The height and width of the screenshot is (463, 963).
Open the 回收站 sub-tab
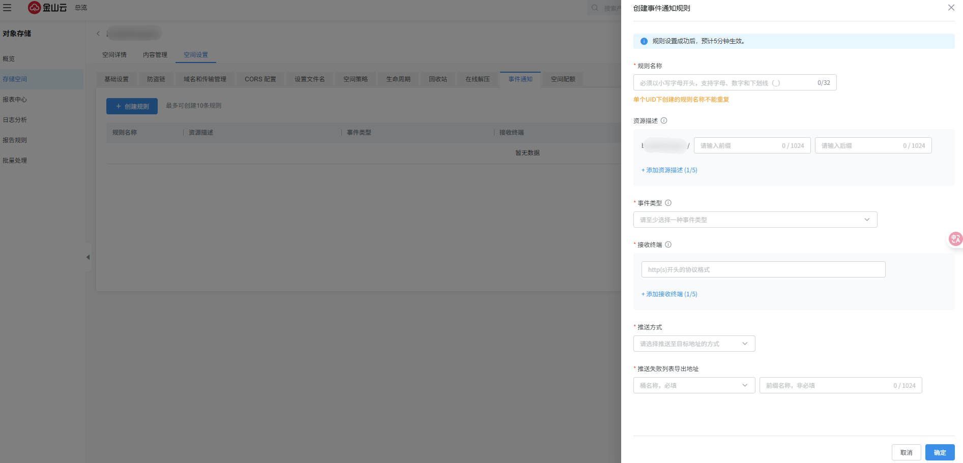[x=438, y=79]
